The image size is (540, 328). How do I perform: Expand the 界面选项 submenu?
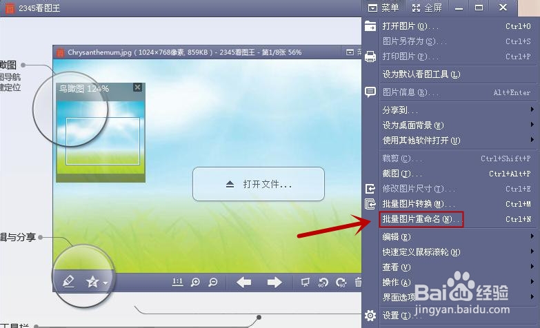(x=457, y=298)
